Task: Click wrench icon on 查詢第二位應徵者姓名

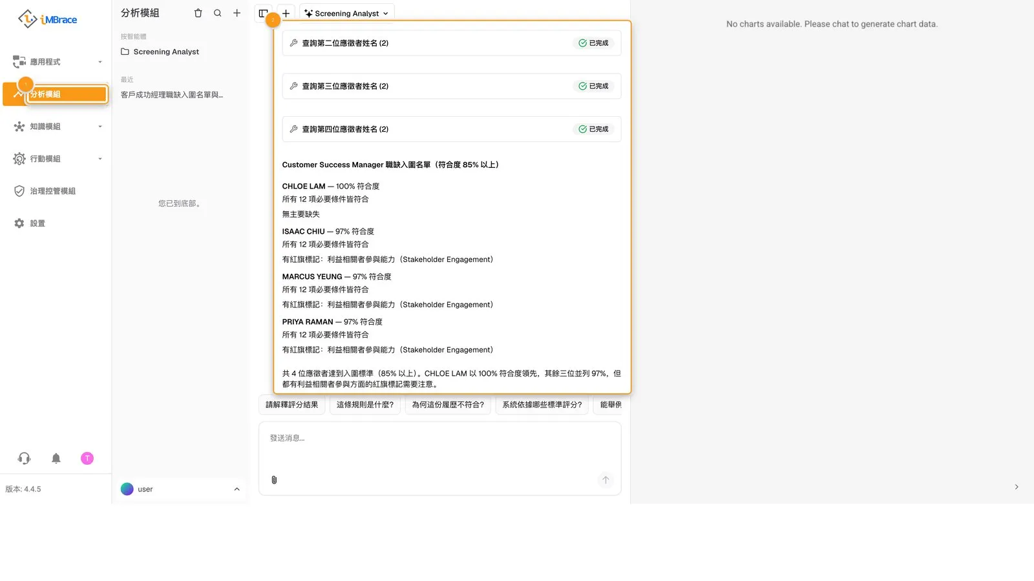Action: click(293, 43)
